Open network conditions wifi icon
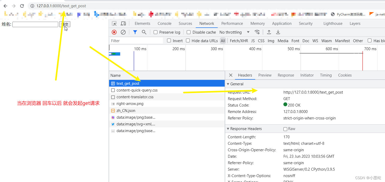Screen dimensions: 385x182 tap(257, 32)
